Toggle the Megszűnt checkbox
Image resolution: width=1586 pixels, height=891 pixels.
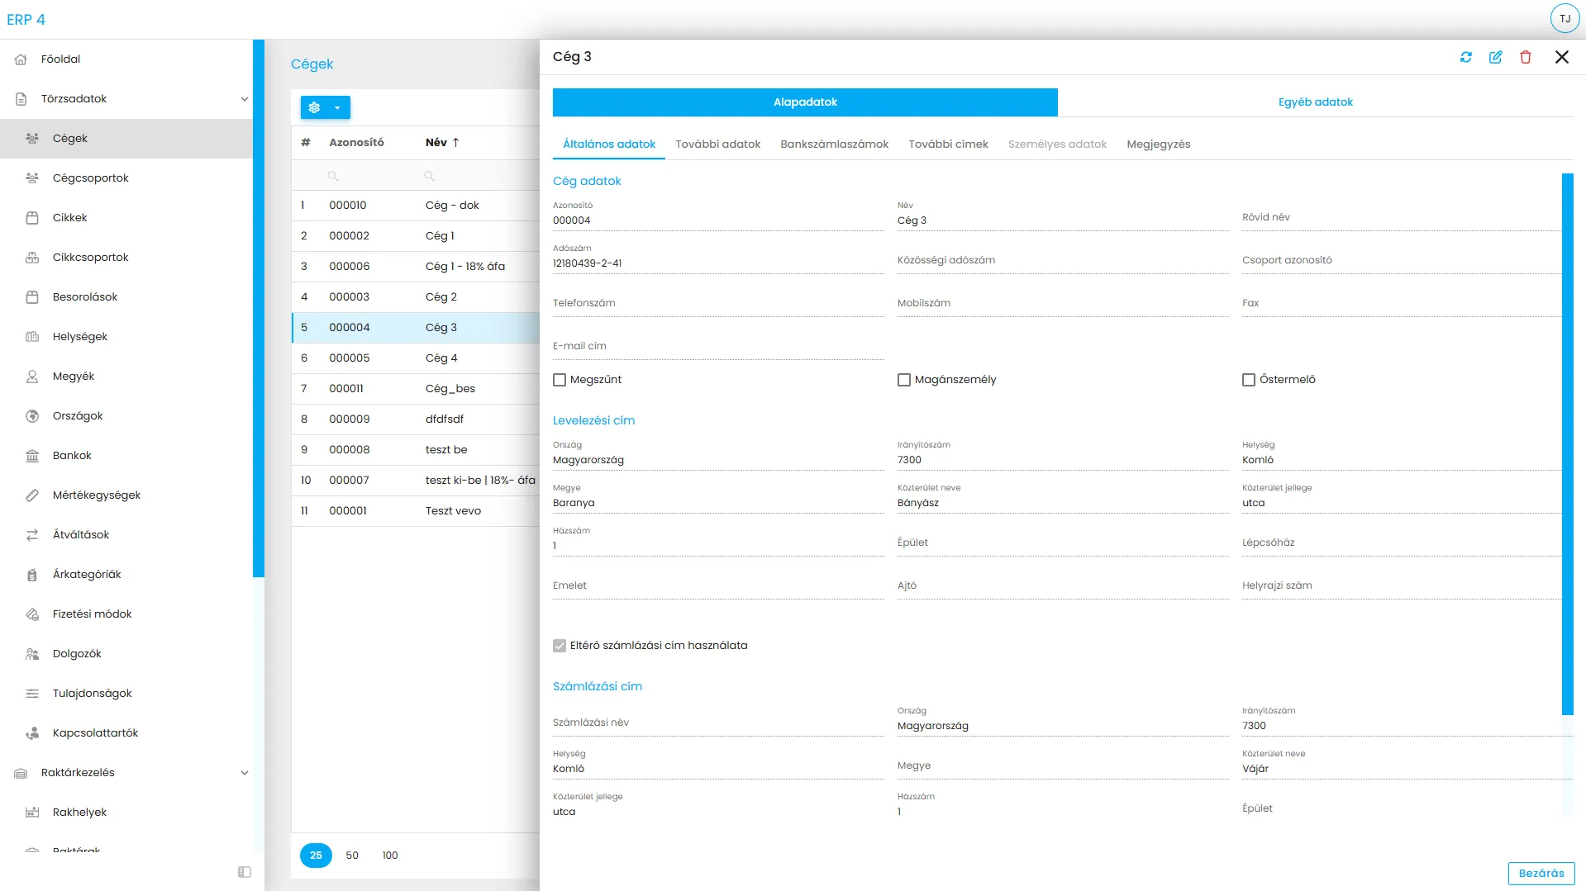(560, 380)
